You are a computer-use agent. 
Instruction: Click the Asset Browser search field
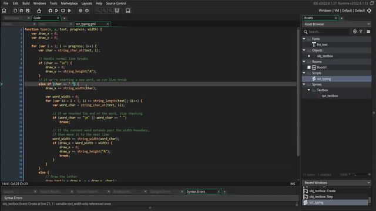coord(328,32)
